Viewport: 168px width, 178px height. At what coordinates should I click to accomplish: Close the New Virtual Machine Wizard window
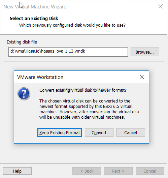tap(161, 6)
